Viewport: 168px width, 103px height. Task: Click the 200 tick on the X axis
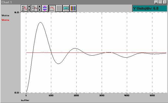(x=76, y=95)
